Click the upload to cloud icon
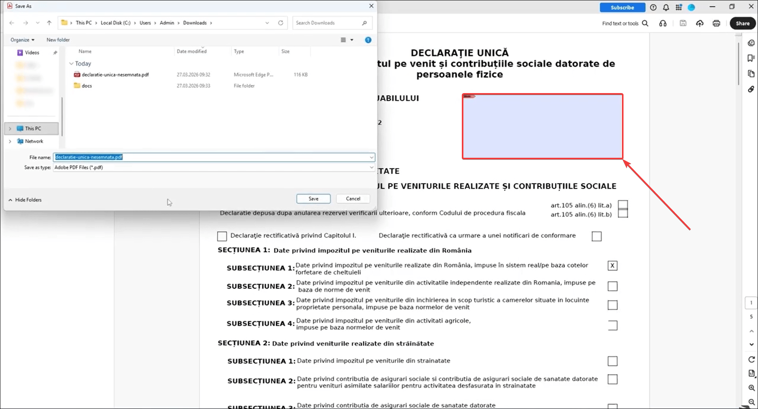Viewport: 758px width, 409px height. [x=699, y=23]
